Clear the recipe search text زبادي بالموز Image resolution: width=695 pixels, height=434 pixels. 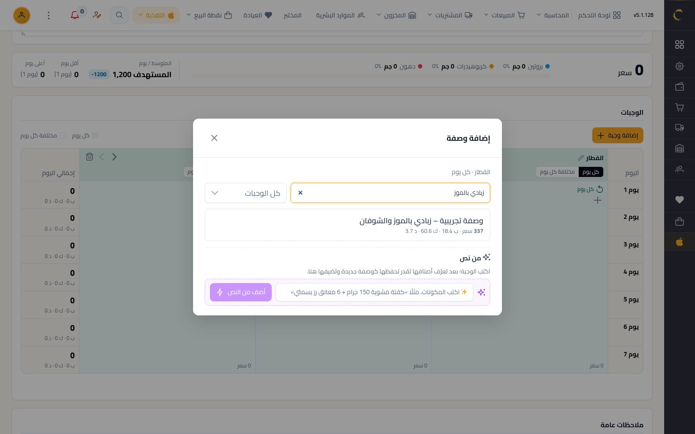point(300,193)
